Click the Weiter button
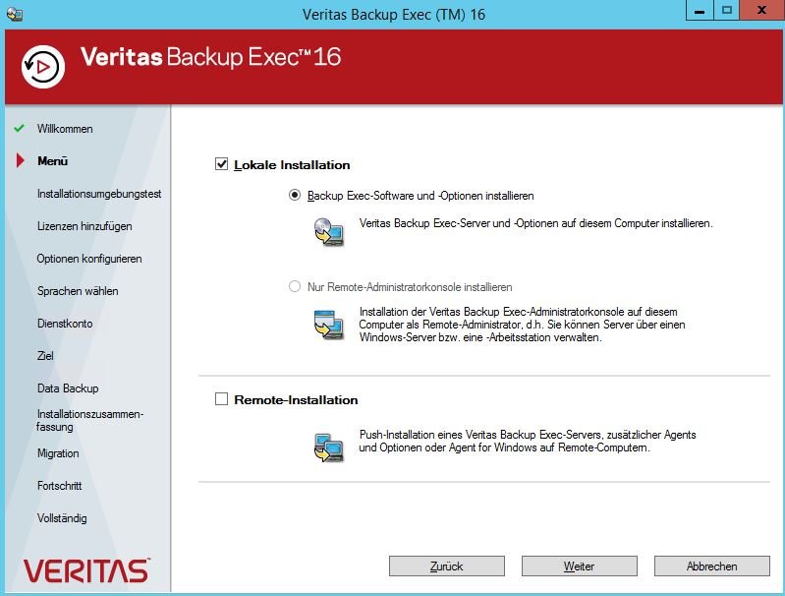785x596 pixels. click(580, 566)
